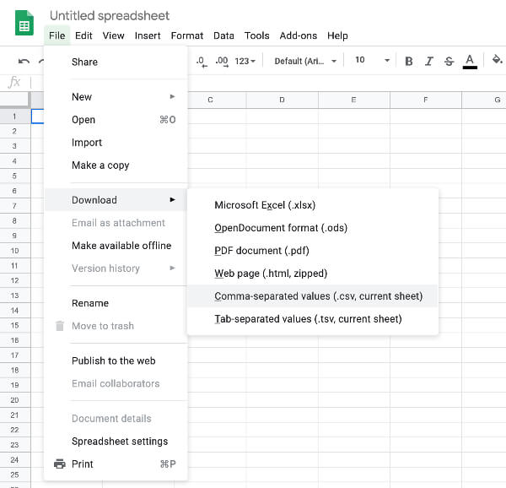
Task: Click the Undo arrow icon
Action: (24, 61)
